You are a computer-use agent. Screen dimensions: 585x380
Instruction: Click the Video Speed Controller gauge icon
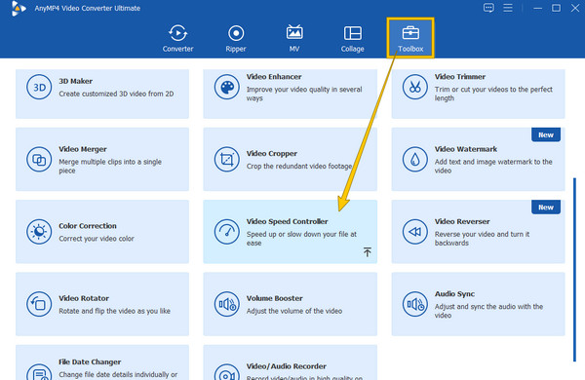227,232
